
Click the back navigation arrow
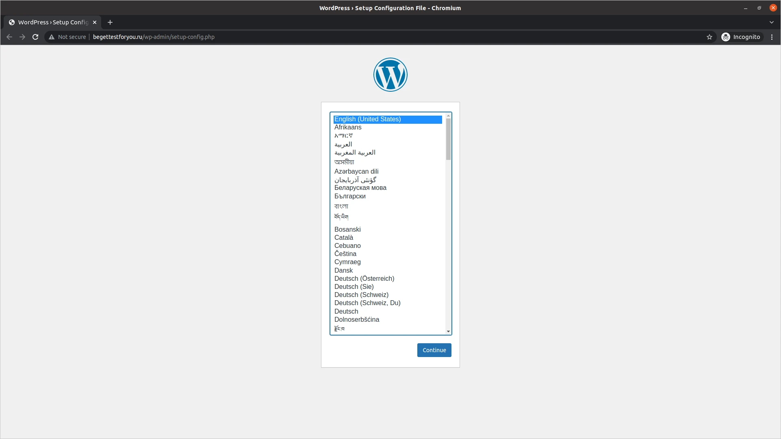[x=9, y=37]
